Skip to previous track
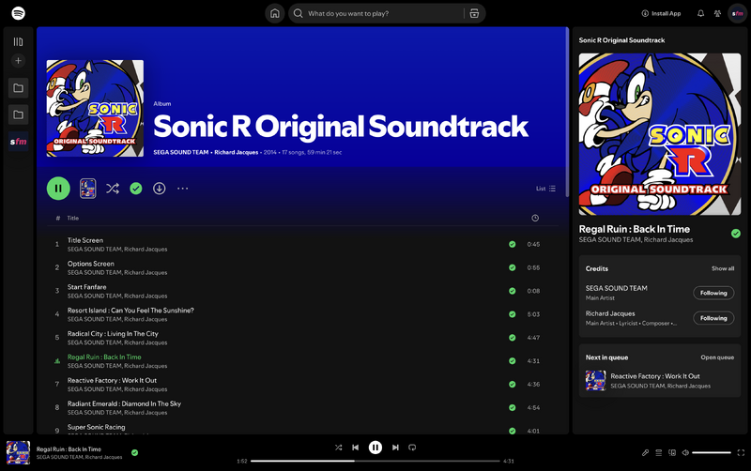This screenshot has height=471, width=751. click(356, 448)
